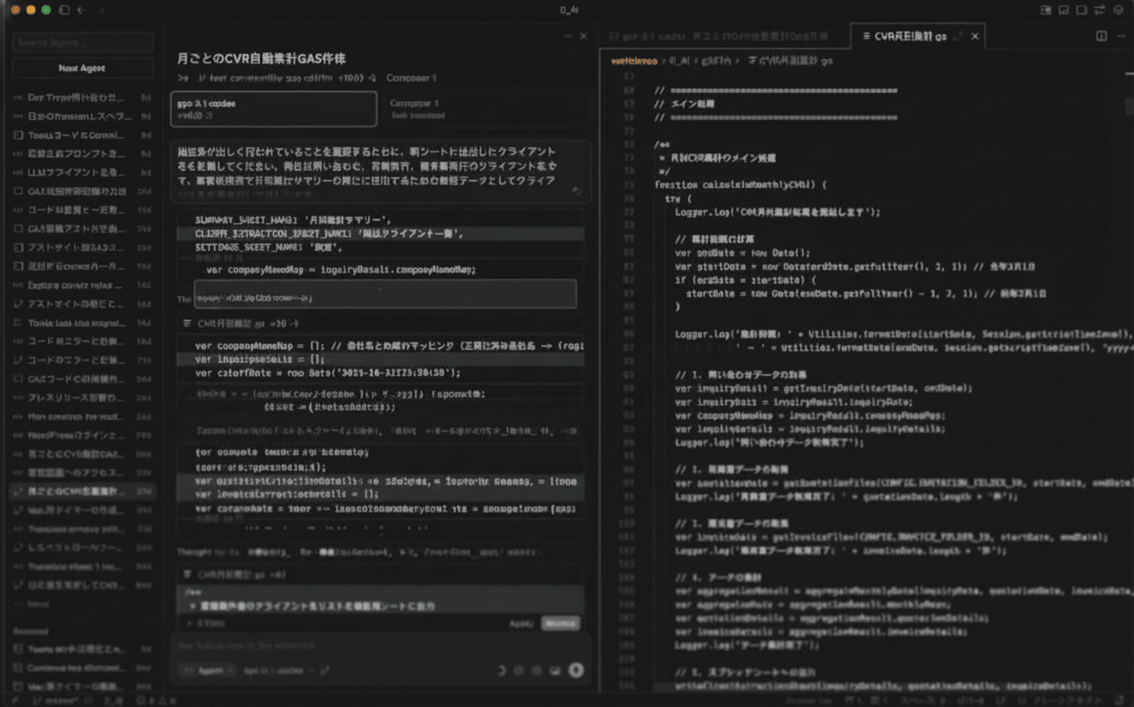Open the Agent mode dropdown
The width and height of the screenshot is (1134, 707).
coord(209,671)
